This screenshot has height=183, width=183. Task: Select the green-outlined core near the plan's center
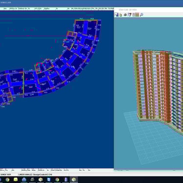[44, 65]
